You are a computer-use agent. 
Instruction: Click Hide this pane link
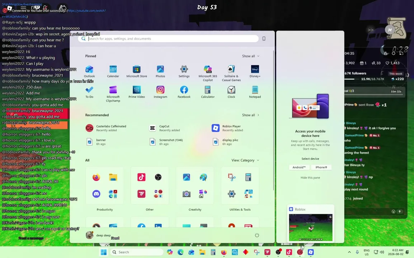tap(310, 177)
